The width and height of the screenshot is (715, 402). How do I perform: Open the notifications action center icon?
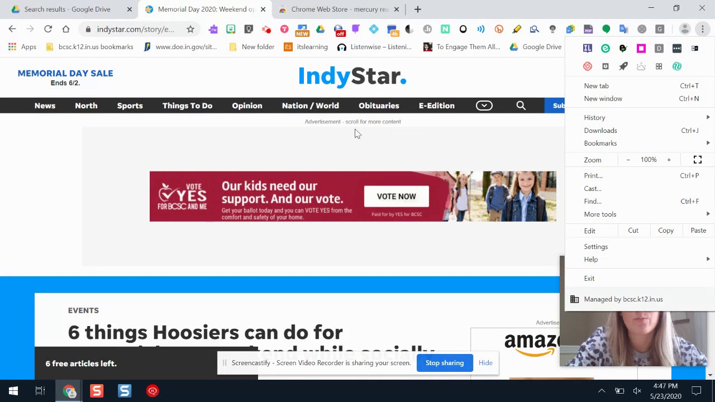(x=697, y=391)
